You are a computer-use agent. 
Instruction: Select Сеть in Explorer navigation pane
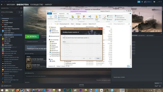[51, 59]
